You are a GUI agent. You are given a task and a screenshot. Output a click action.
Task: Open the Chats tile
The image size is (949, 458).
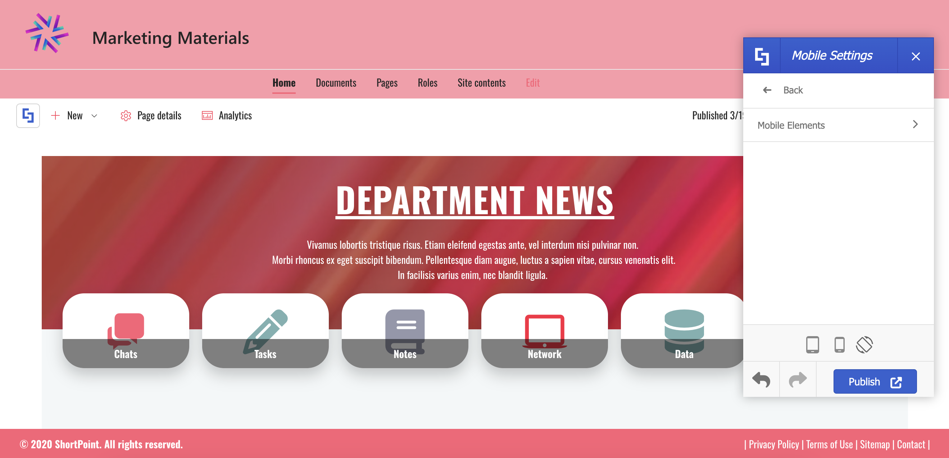tap(126, 330)
